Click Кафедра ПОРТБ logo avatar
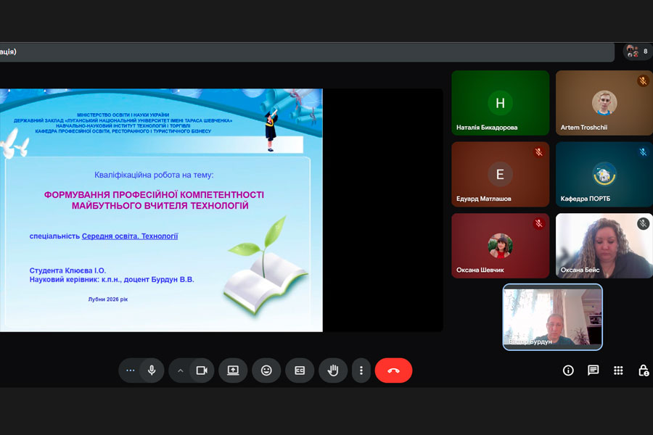This screenshot has height=435, width=653. point(604,174)
